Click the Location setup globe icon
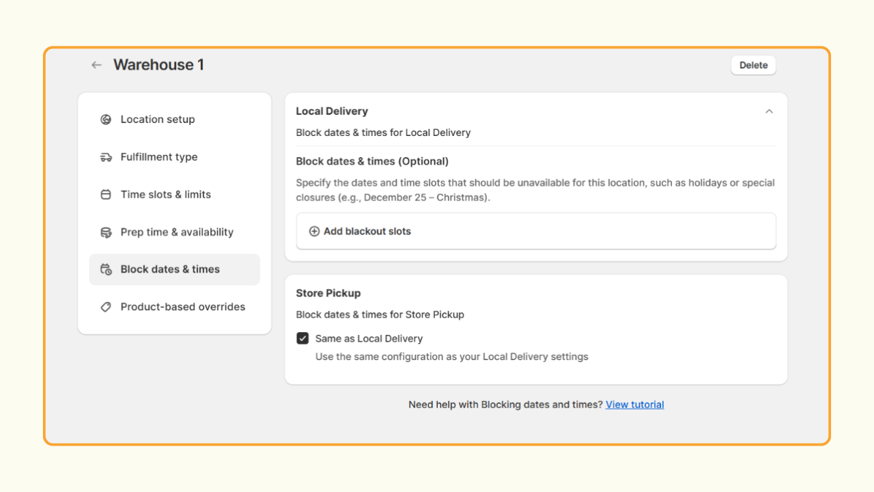874x492 pixels. point(106,120)
